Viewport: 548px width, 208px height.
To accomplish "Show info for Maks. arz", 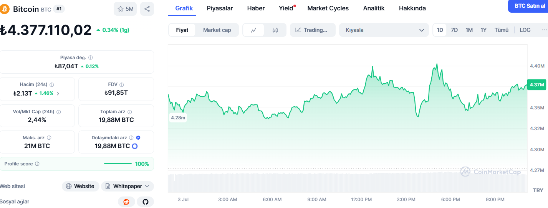I will 49,138.
